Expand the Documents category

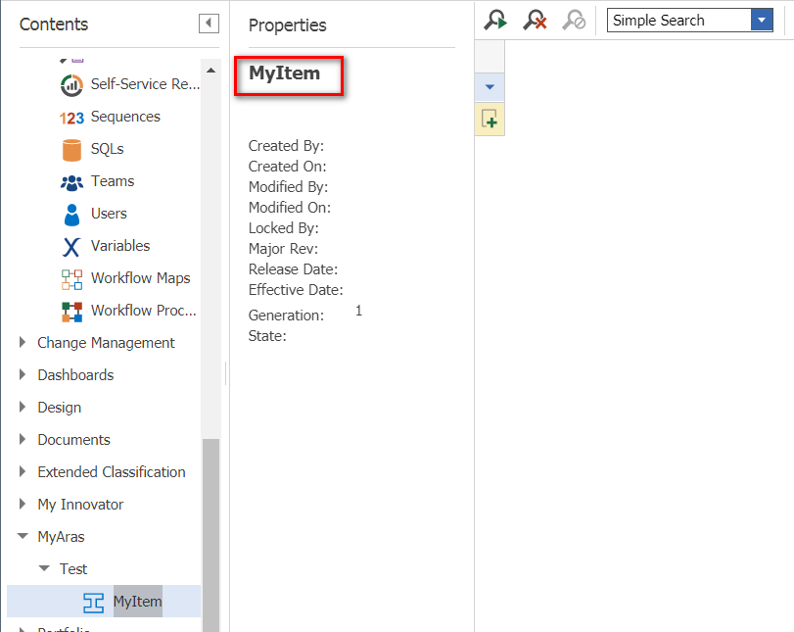point(23,439)
